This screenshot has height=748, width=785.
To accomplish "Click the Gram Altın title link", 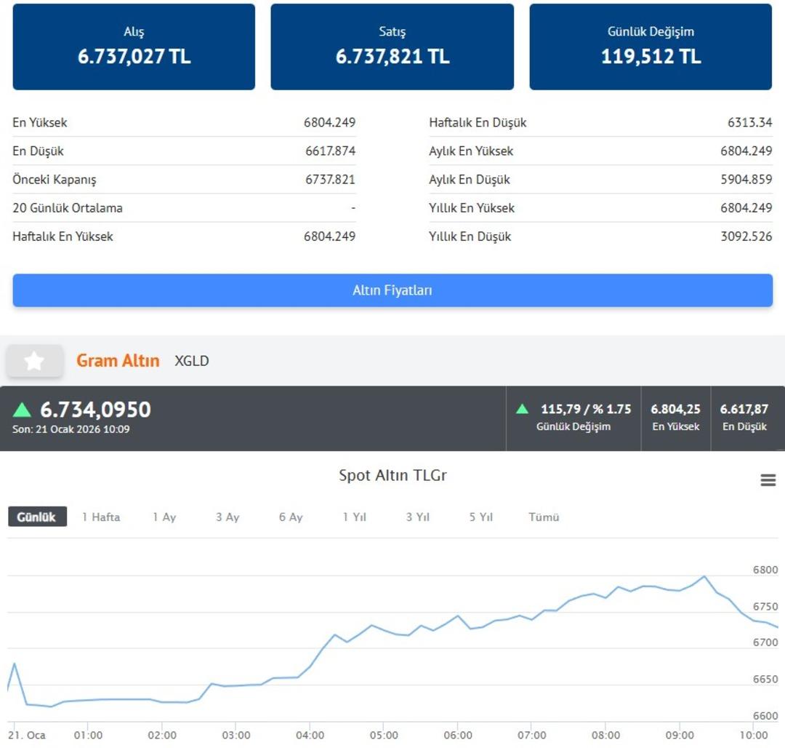I will (x=118, y=361).
